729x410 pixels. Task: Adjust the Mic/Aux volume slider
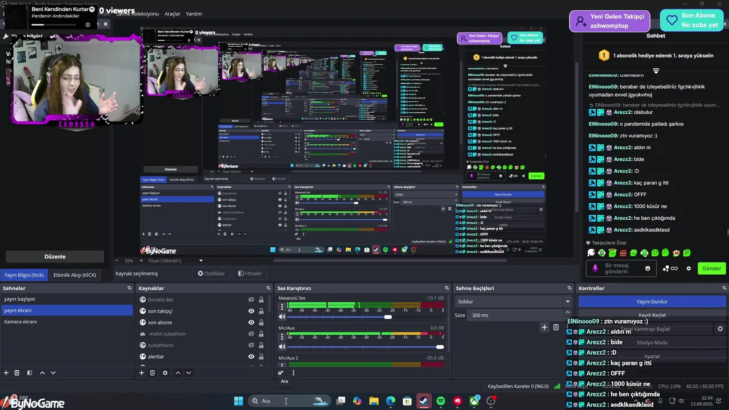click(365, 347)
